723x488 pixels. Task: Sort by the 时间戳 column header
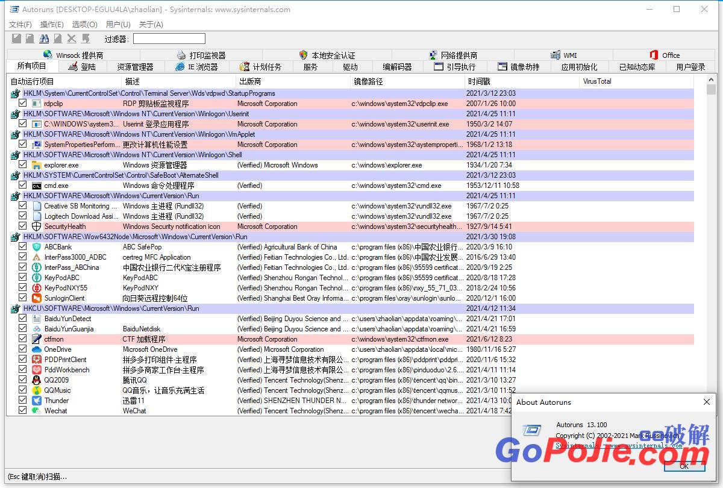coord(478,81)
